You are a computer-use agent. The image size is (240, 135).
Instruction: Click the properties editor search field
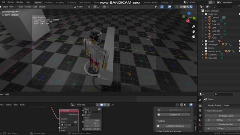click(223, 94)
